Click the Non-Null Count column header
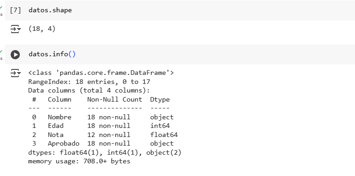Image resolution: width=355 pixels, height=176 pixels. click(x=115, y=99)
